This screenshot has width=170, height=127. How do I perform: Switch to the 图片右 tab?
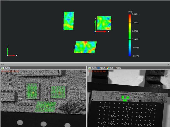click(92, 68)
